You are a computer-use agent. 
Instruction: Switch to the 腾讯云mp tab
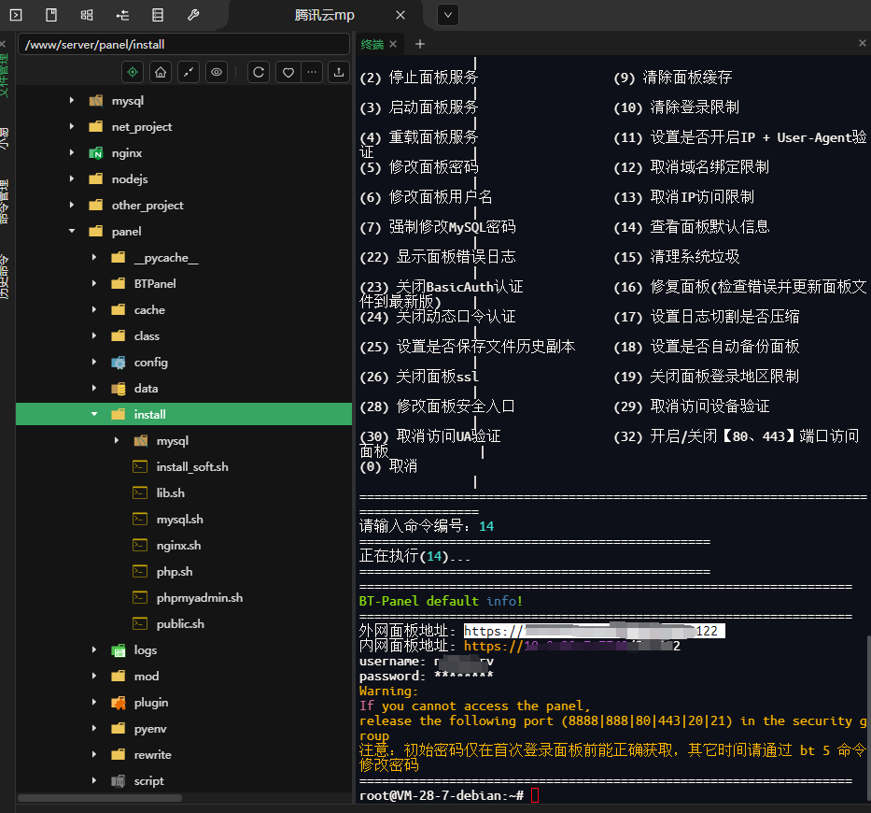coord(325,15)
